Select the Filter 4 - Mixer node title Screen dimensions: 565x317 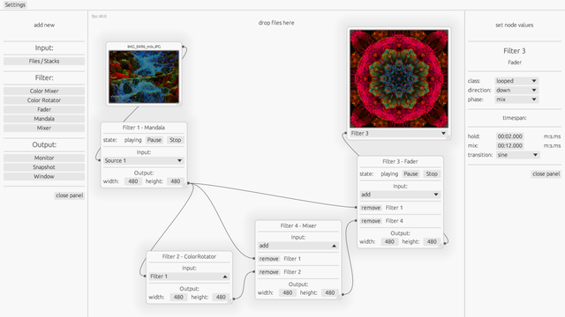pos(298,225)
